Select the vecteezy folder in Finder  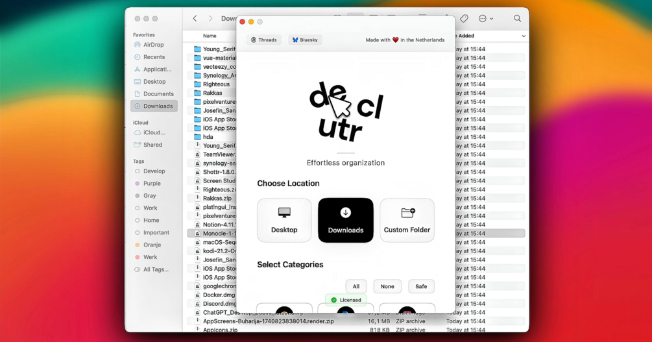215,67
